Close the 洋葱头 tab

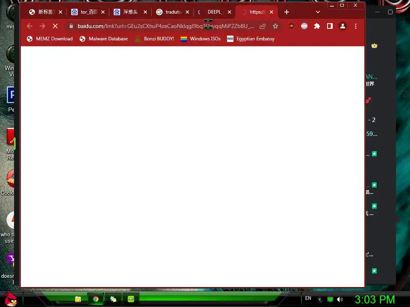pos(145,12)
